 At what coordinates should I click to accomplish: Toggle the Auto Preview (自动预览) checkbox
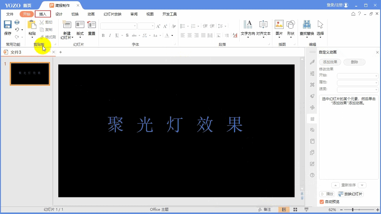(x=322, y=202)
